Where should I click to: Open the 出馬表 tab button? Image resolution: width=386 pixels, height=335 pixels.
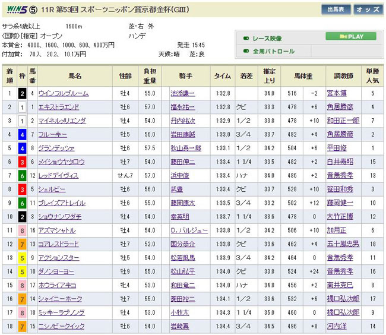[x=336, y=10]
